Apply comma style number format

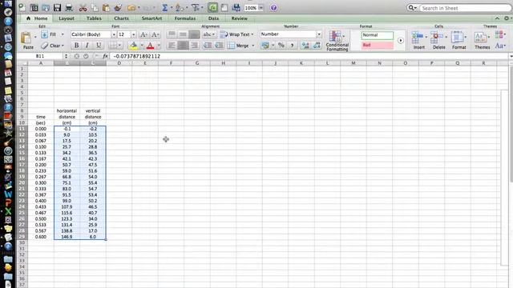point(292,46)
